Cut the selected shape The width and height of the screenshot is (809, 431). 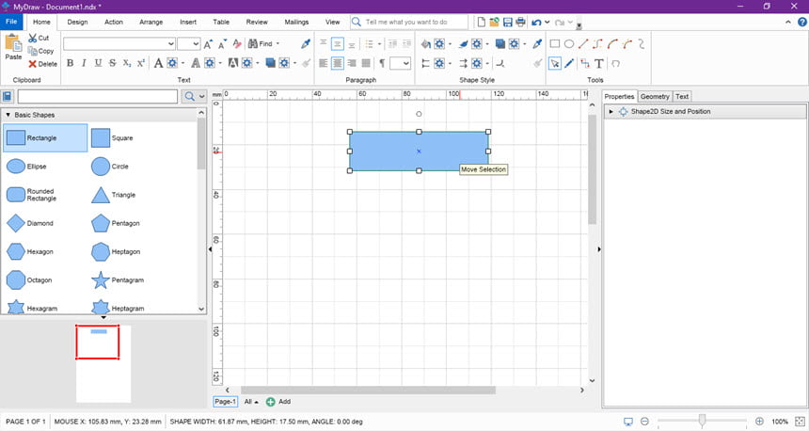pos(39,38)
